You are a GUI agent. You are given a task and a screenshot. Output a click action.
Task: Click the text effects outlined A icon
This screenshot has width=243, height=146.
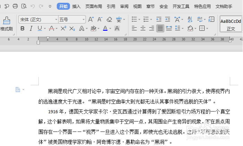coord(82,28)
